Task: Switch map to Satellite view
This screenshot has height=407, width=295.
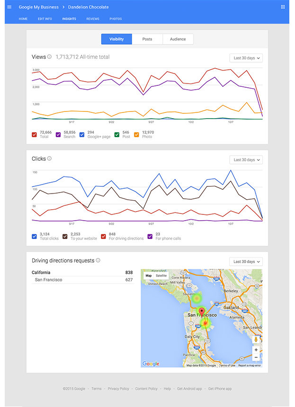Action: pos(161,276)
